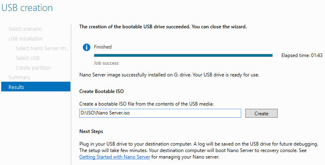This screenshot has height=165, width=325.
Task: Select the Finished status label
Action: [x=103, y=47]
